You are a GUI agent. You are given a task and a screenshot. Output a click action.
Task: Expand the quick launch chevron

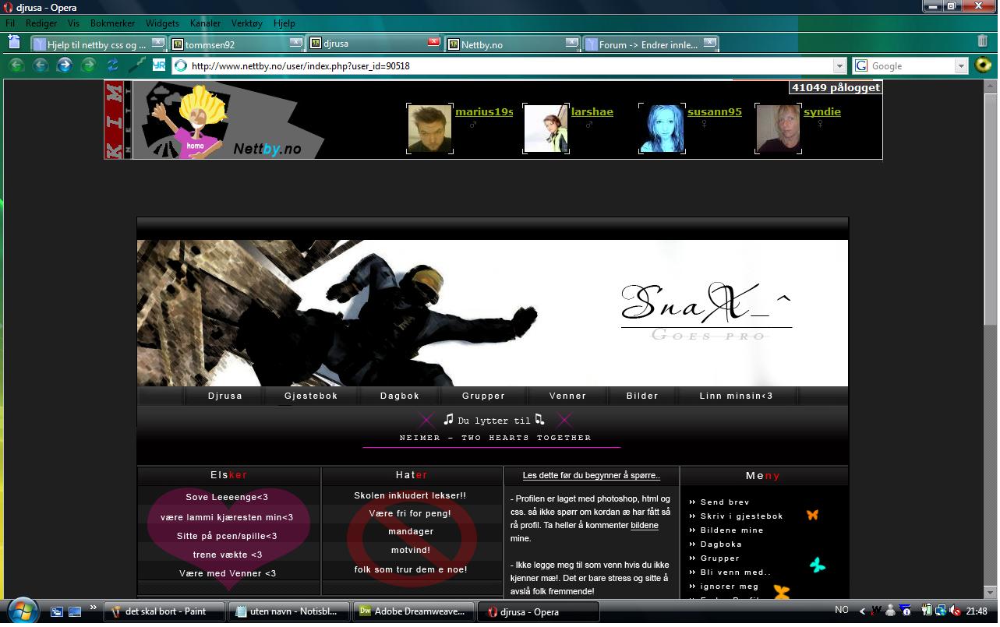(x=94, y=608)
